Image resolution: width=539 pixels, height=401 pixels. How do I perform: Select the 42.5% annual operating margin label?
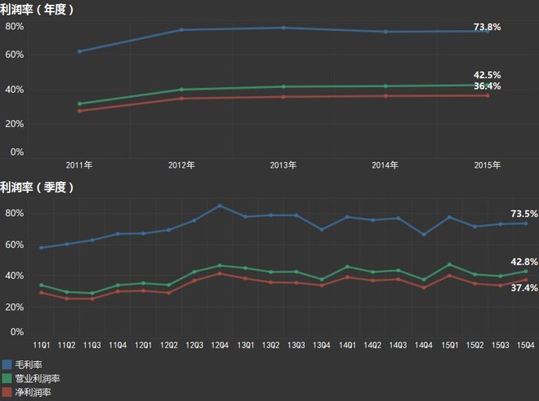point(487,75)
